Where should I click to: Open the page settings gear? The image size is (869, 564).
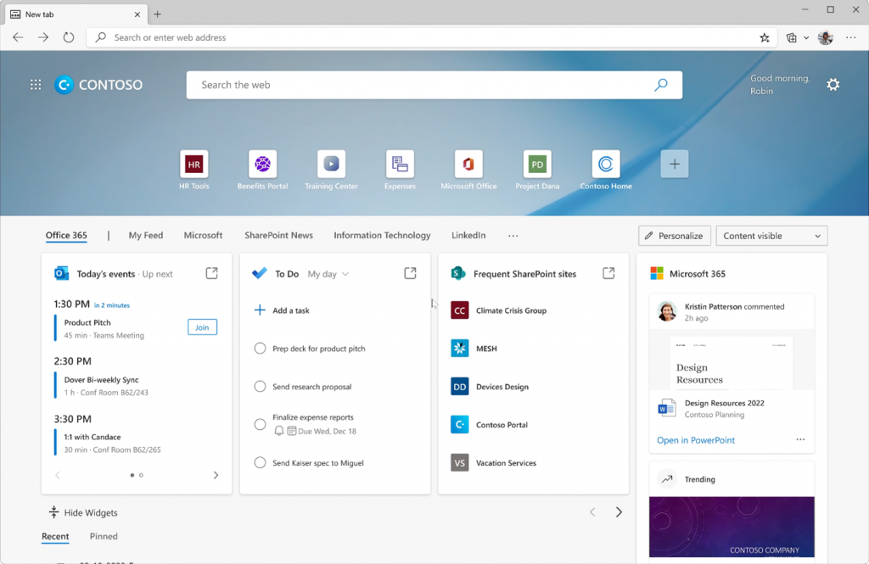(x=833, y=84)
